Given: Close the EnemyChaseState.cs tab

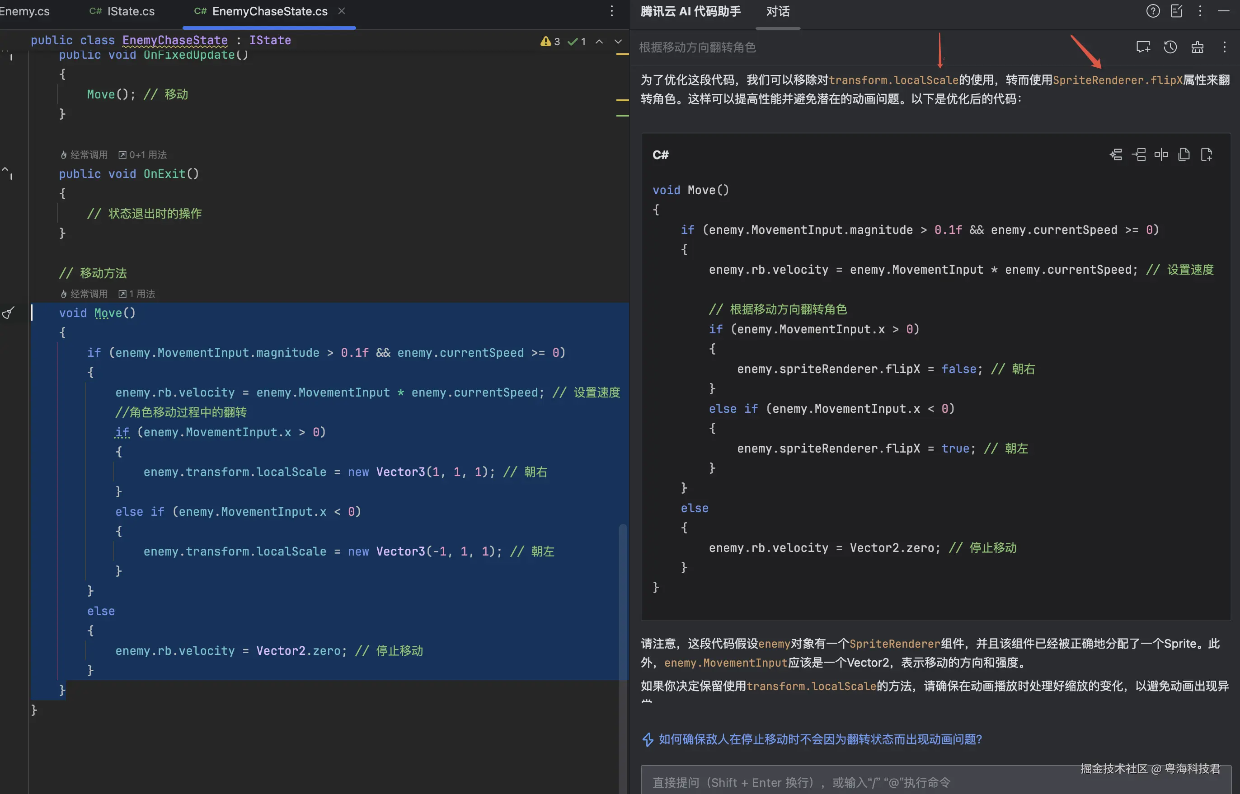Looking at the screenshot, I should click(x=342, y=11).
